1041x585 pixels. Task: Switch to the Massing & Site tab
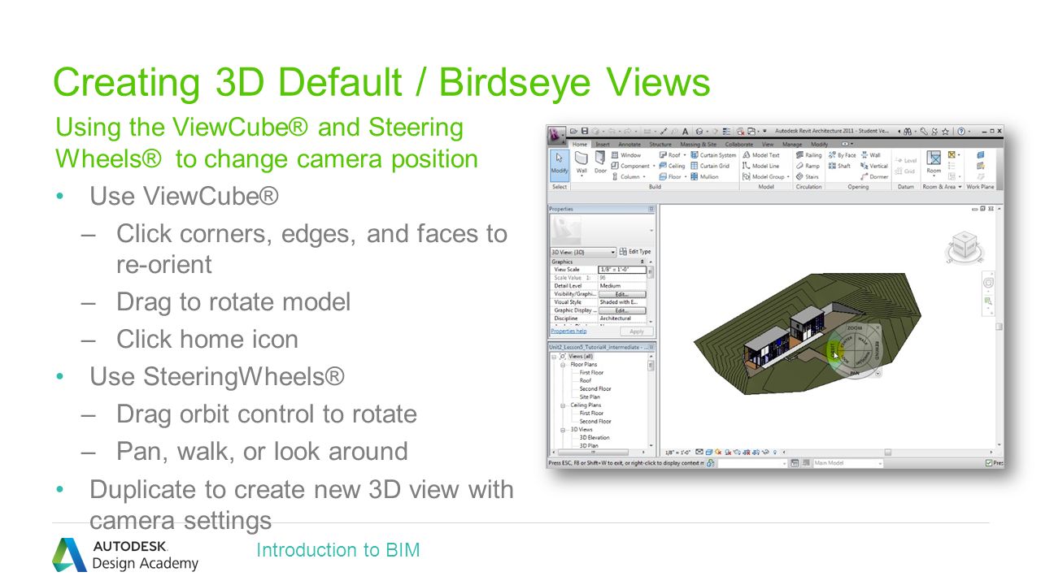[699, 144]
